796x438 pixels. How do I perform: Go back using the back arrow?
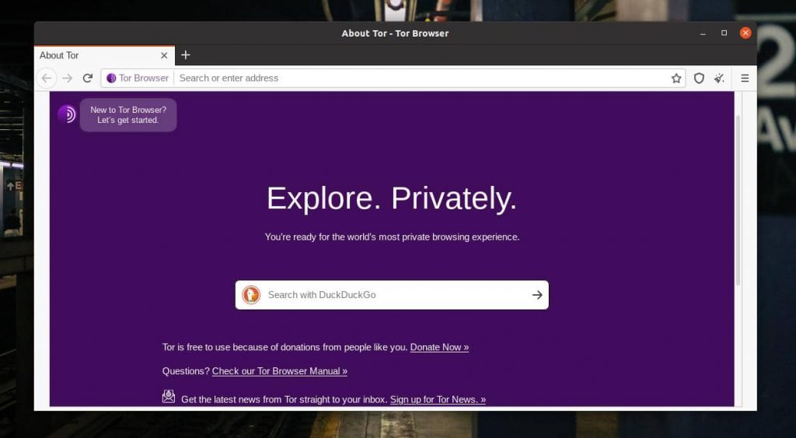point(46,79)
